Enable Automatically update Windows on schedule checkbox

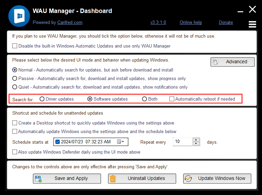[x=15, y=131]
